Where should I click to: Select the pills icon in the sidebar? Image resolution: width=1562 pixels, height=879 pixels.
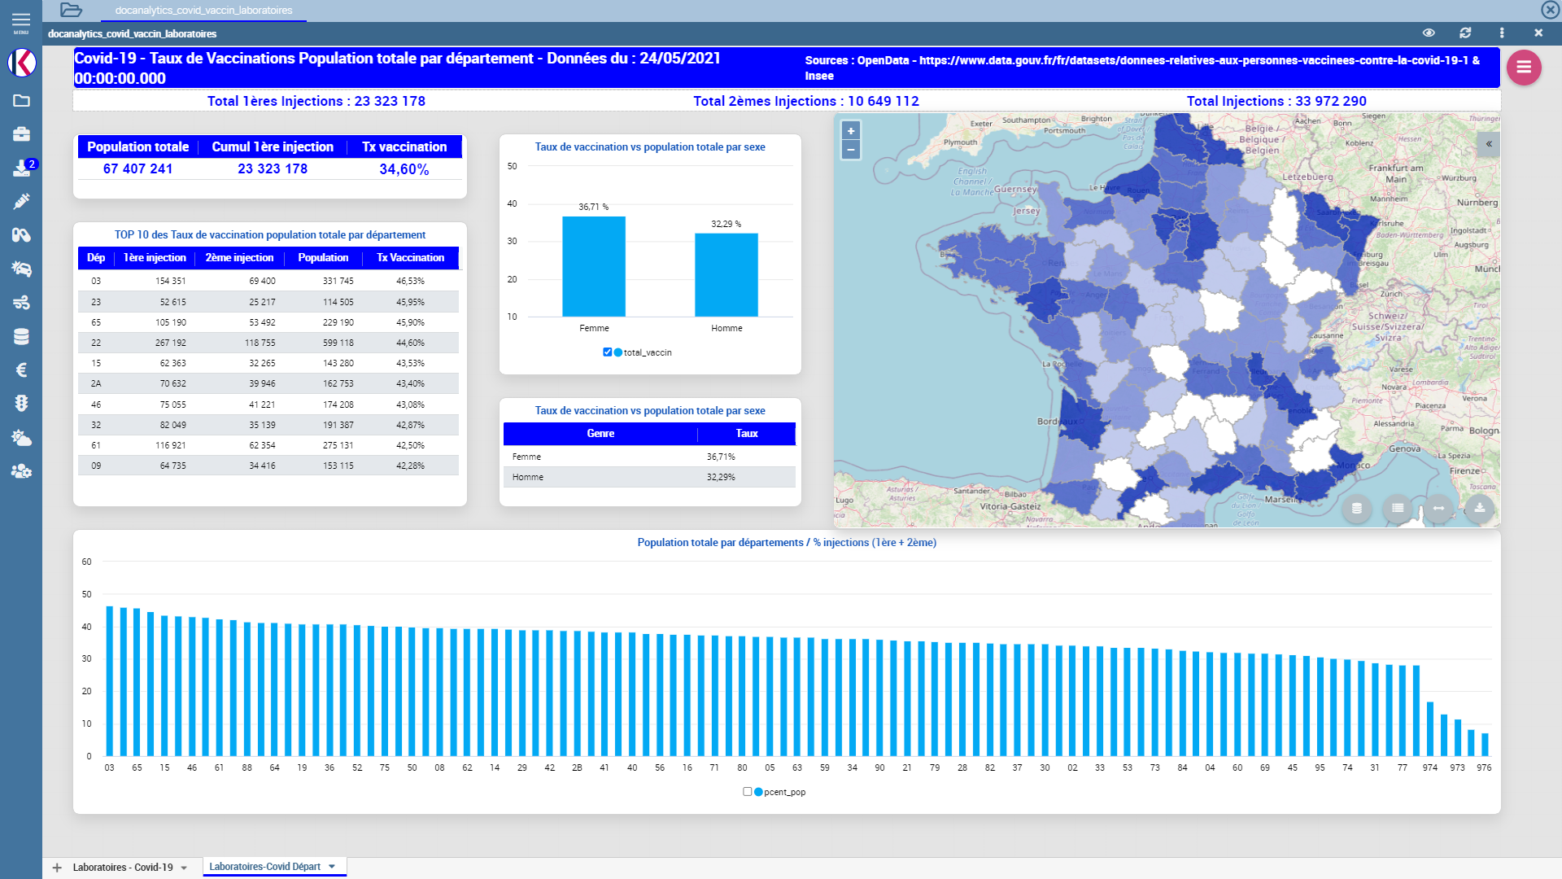tap(22, 235)
